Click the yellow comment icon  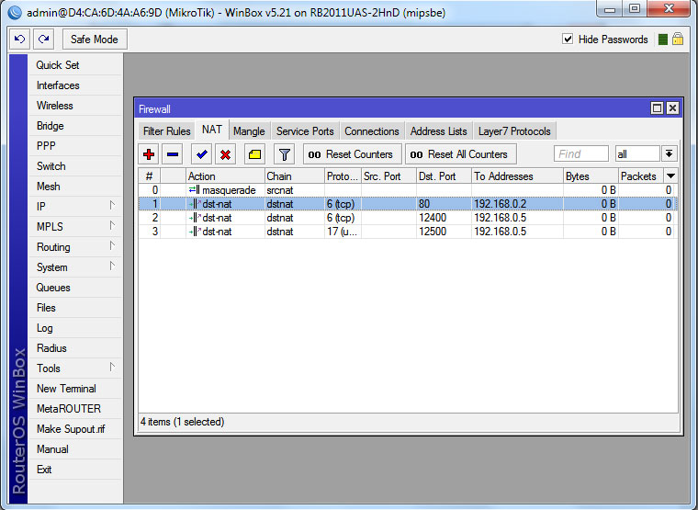pos(254,154)
